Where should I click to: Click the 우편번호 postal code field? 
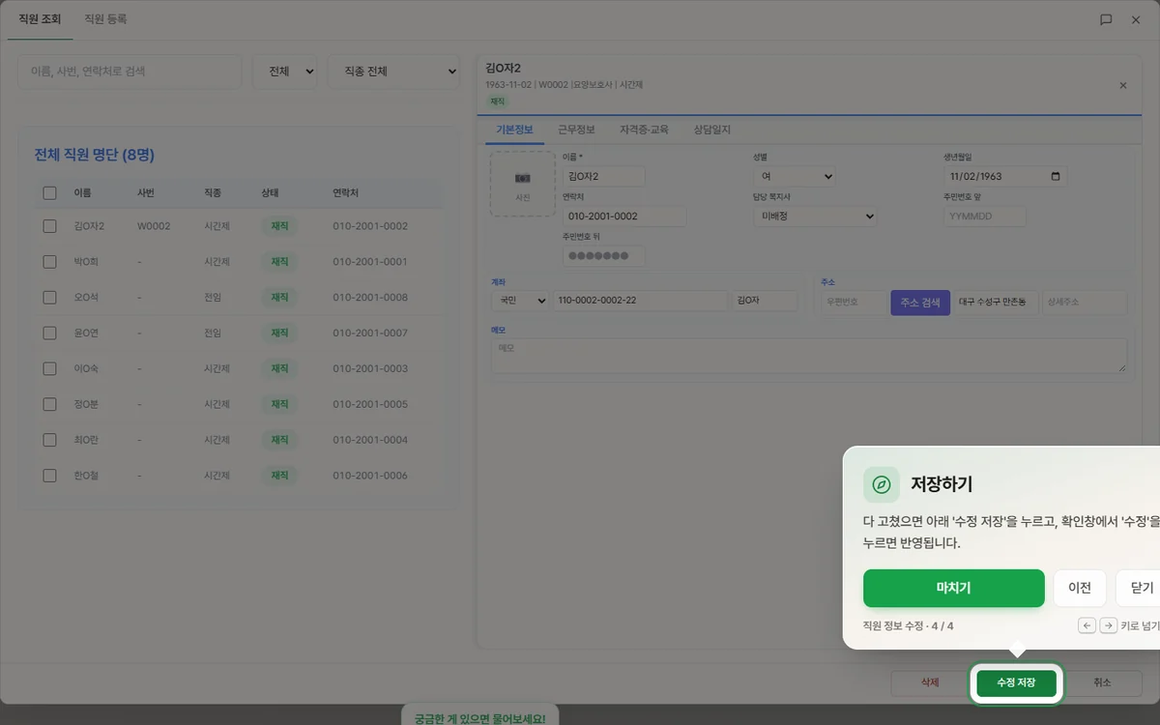point(854,303)
